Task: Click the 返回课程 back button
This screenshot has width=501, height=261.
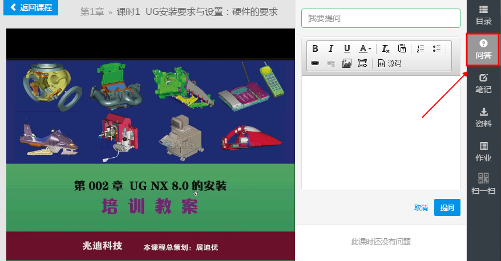Action: 31,7
